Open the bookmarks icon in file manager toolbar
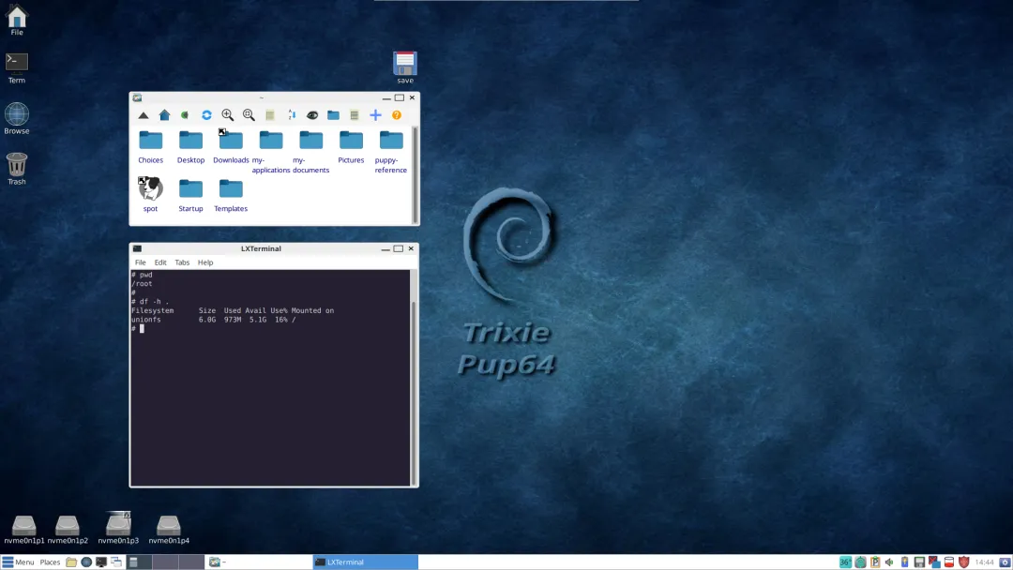 [185, 115]
